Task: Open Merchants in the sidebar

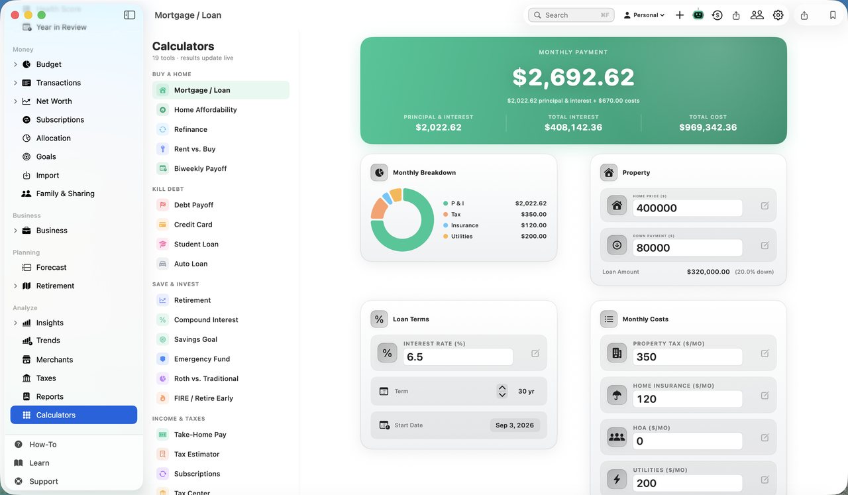Action: tap(74, 360)
